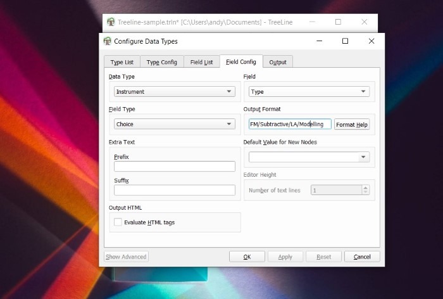The height and width of the screenshot is (299, 443).
Task: Focus the Suffix text field
Action: (x=175, y=190)
